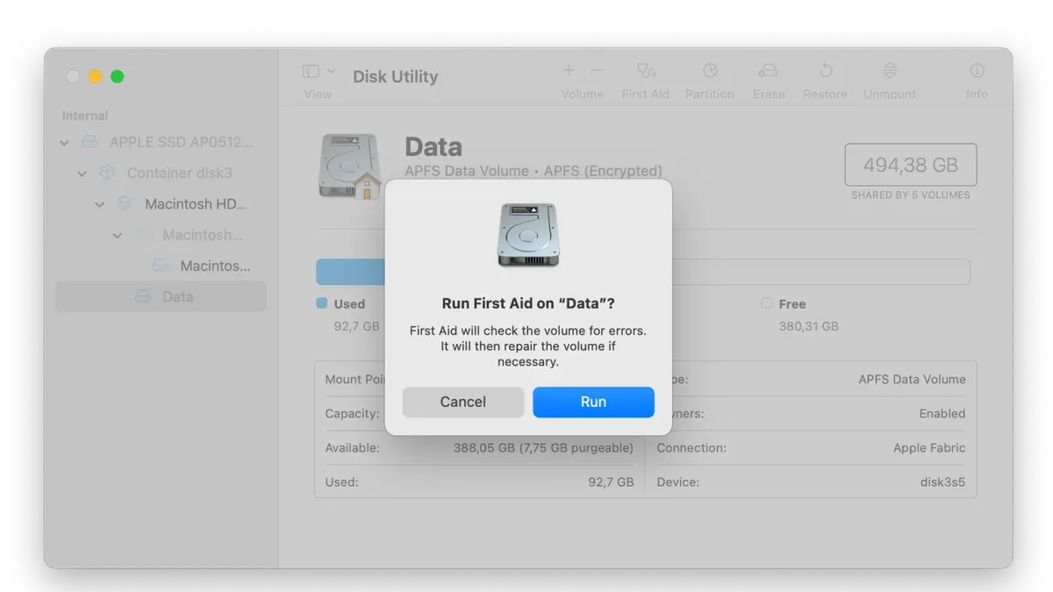Click the APPLE SSD drive icon in the sidebar
Viewport: 1053px width, 592px height.
(x=90, y=141)
